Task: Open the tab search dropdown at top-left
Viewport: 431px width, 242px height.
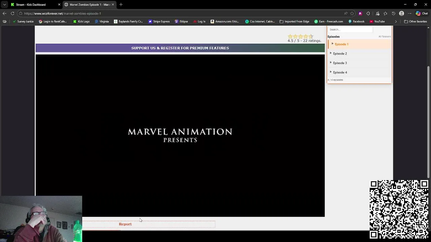Action: [4, 5]
